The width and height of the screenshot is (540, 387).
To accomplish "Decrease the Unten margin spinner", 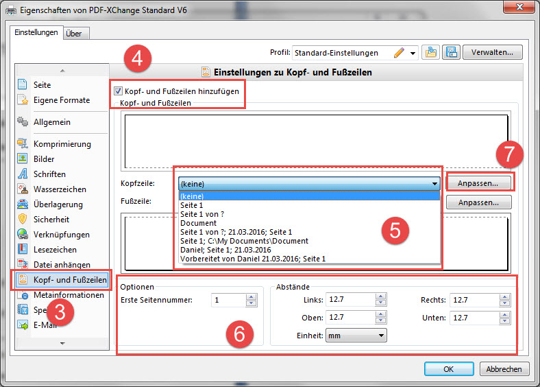I will tap(504, 321).
